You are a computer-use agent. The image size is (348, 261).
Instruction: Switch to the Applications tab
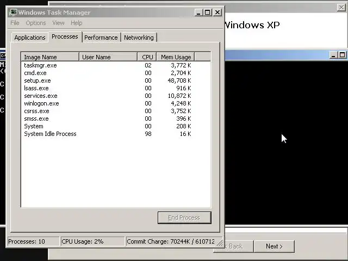[30, 38]
